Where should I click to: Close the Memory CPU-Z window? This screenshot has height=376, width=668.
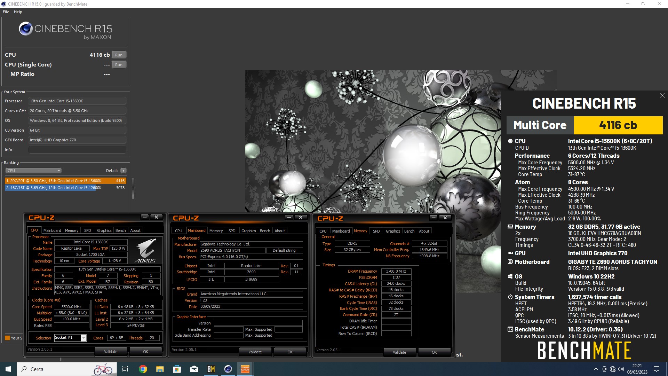tap(445, 218)
